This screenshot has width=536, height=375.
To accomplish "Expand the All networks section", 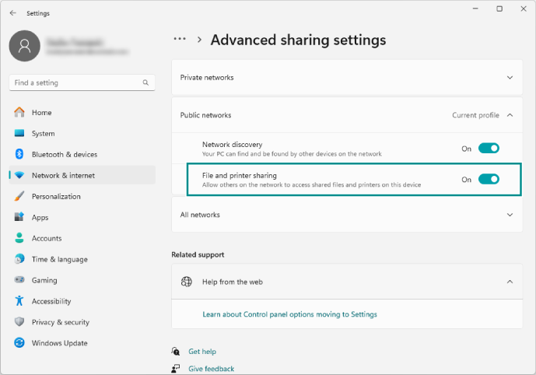I will [510, 215].
